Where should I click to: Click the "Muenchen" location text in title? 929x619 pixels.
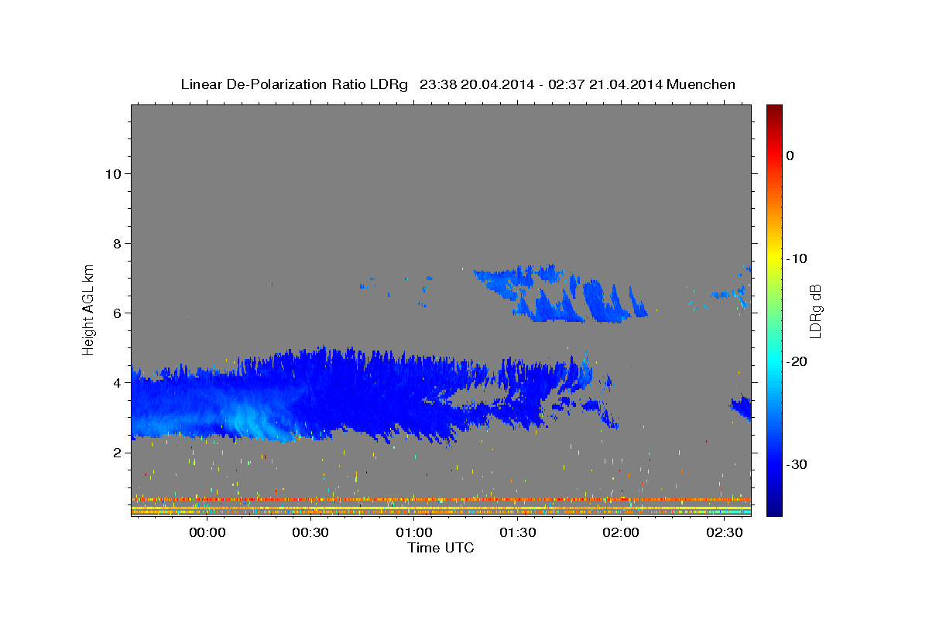[x=702, y=84]
